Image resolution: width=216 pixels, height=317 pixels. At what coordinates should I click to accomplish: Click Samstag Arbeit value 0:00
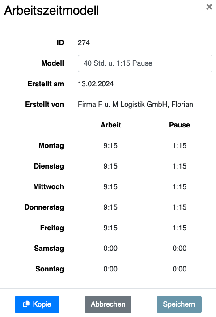point(110,249)
